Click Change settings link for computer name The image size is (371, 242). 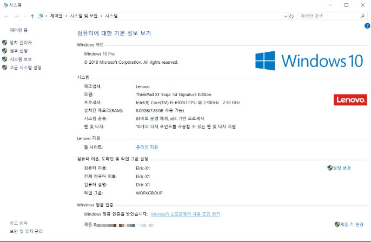(x=342, y=168)
